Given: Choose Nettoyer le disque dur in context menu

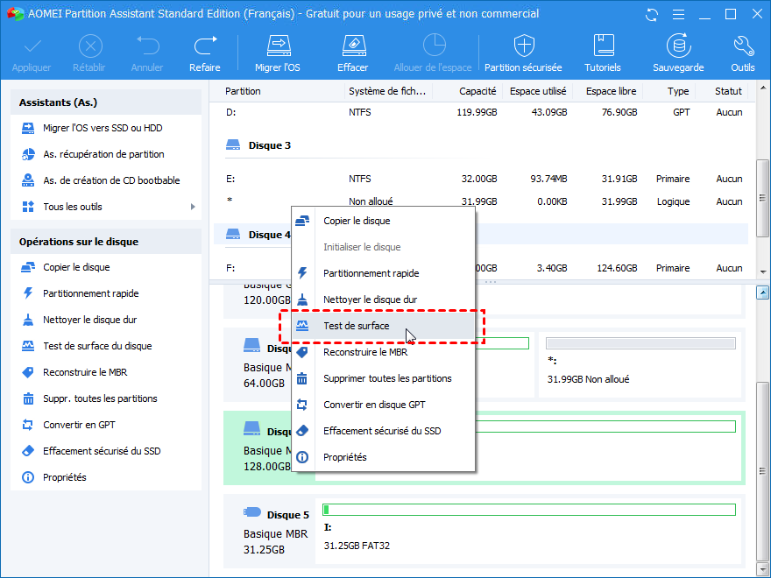Looking at the screenshot, I should 384,300.
